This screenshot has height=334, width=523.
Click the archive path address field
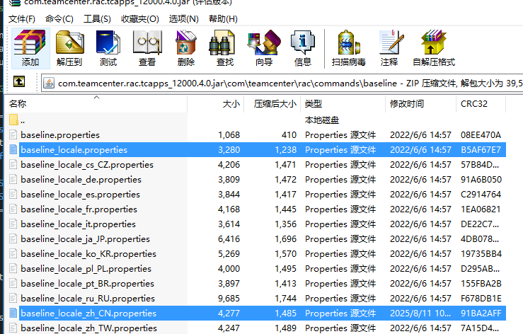(x=282, y=83)
